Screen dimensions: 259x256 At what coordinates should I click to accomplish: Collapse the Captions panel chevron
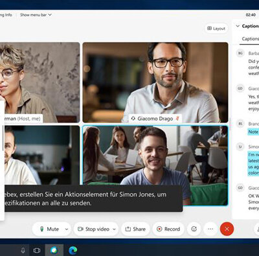[x=238, y=26]
